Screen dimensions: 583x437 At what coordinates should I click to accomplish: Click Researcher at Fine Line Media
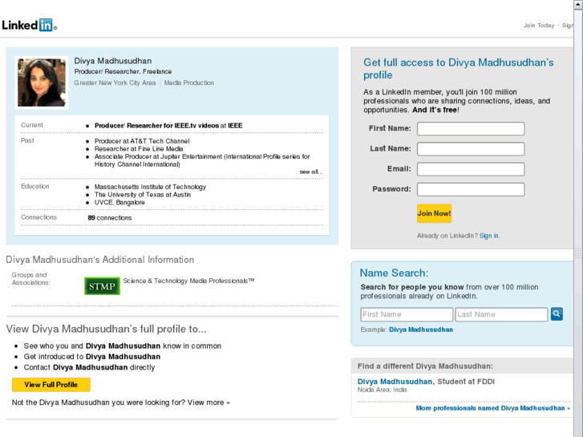tap(138, 149)
